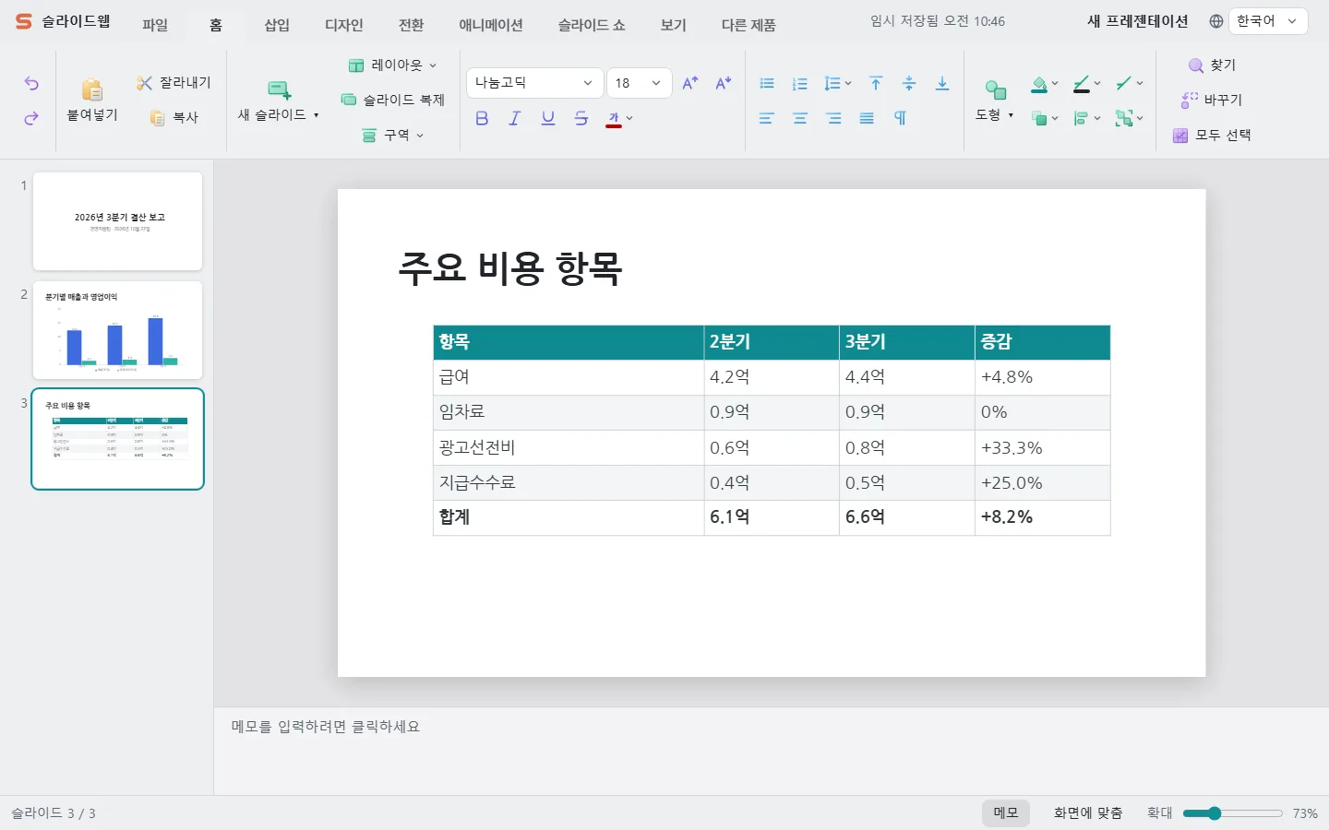Open the font name dropdown 나눔고딕
1329x830 pixels.
pyautogui.click(x=534, y=83)
